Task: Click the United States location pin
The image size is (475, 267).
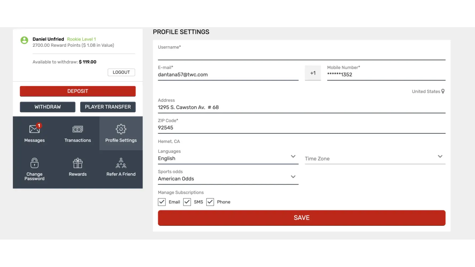Action: coord(443,91)
